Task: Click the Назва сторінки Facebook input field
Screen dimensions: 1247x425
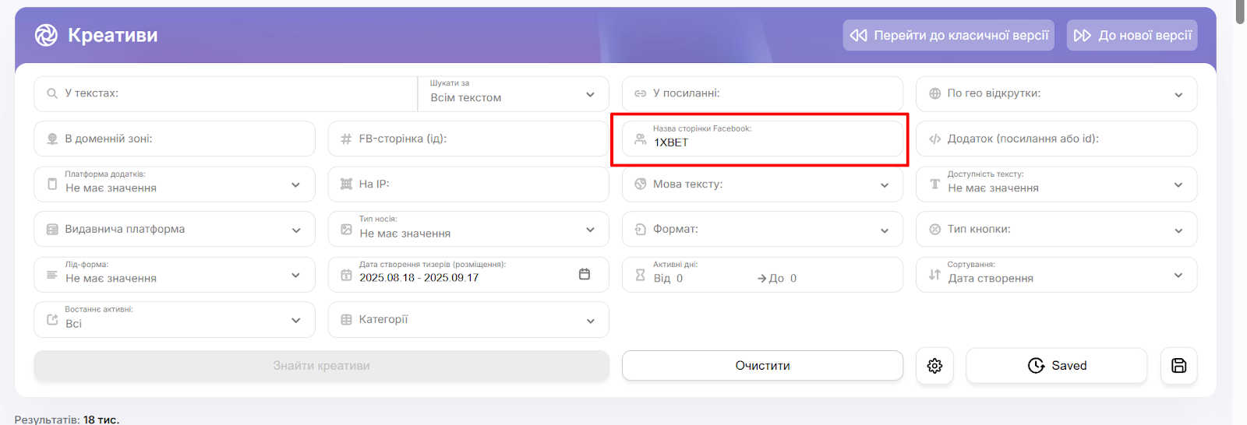Action: click(772, 142)
